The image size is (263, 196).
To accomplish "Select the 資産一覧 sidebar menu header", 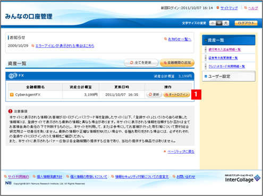I will pyautogui.click(x=228, y=40).
